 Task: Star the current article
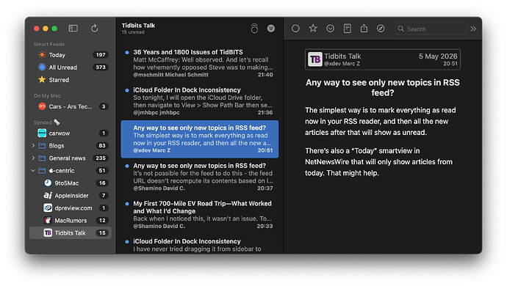pos(313,29)
